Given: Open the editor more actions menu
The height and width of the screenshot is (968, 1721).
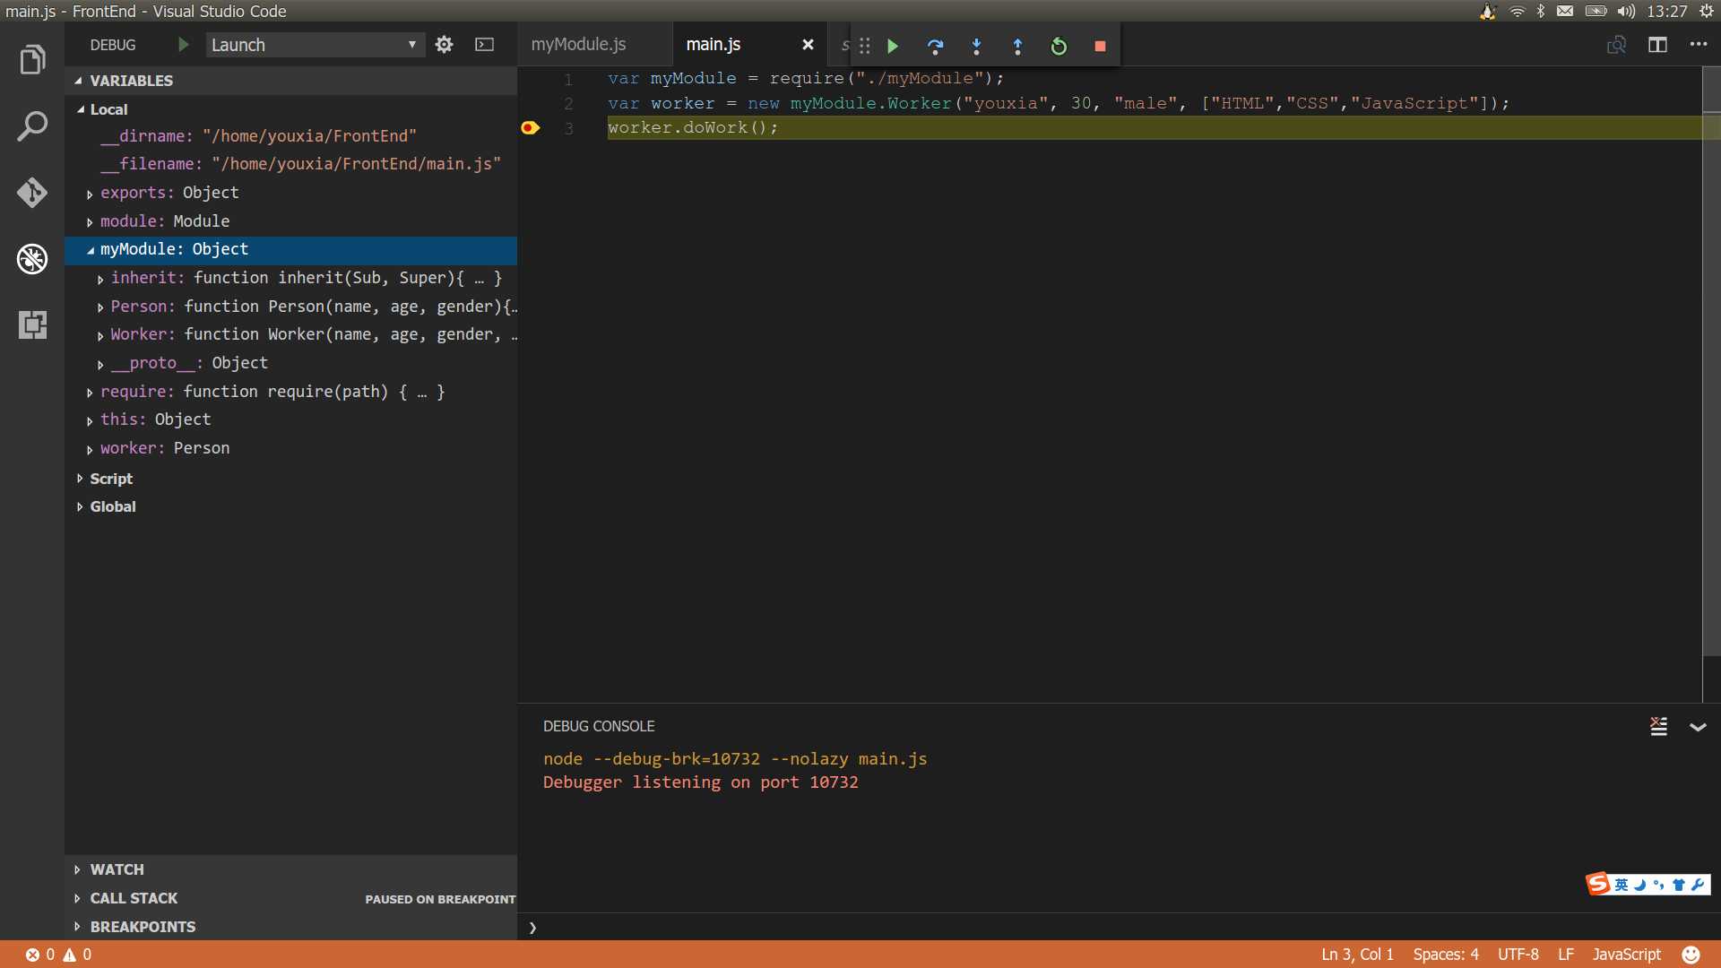Looking at the screenshot, I should tap(1699, 44).
